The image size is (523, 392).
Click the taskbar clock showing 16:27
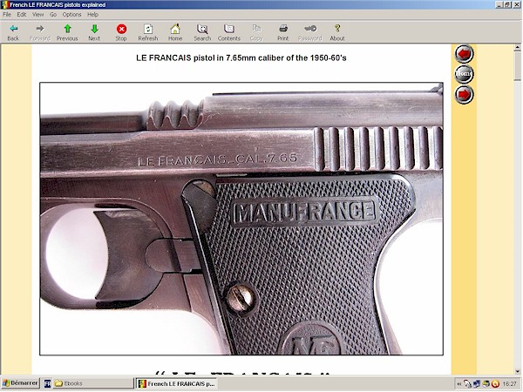pyautogui.click(x=510, y=383)
